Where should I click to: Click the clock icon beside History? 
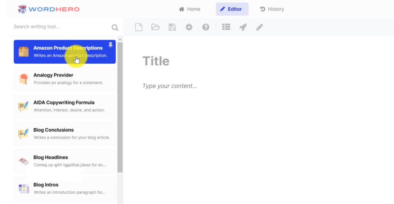(262, 9)
